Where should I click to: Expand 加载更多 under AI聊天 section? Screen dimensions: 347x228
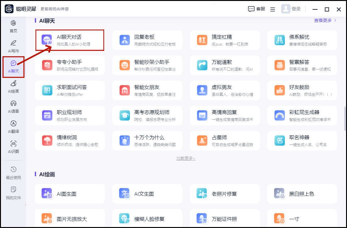pyautogui.click(x=186, y=158)
